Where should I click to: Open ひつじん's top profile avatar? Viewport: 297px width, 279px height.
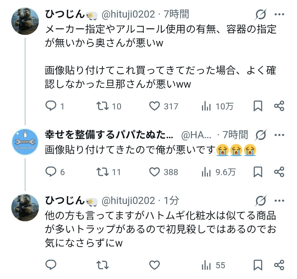25,21
